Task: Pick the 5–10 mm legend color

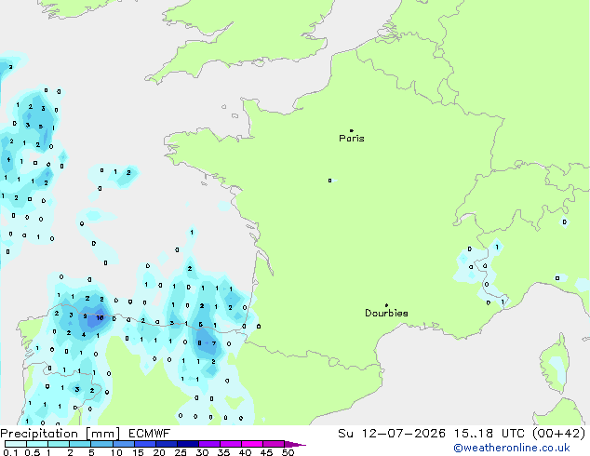Action: pyautogui.click(x=101, y=444)
